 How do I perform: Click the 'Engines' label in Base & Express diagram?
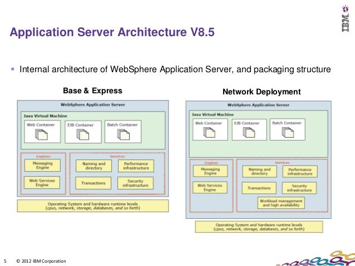pos(43,157)
